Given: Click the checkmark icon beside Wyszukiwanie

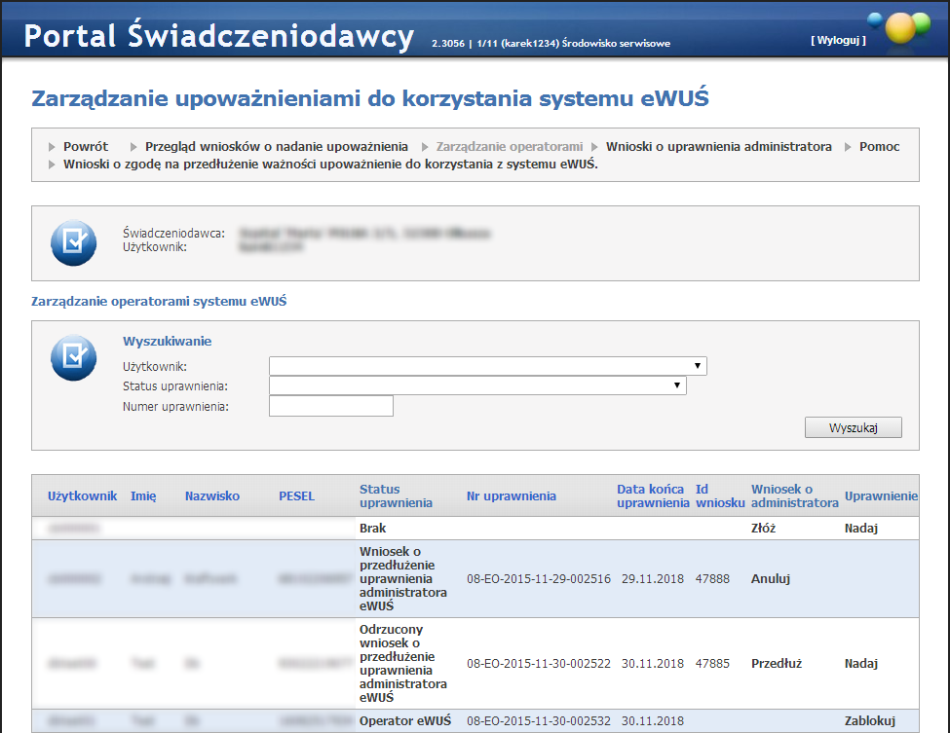Looking at the screenshot, I should coord(74,357).
